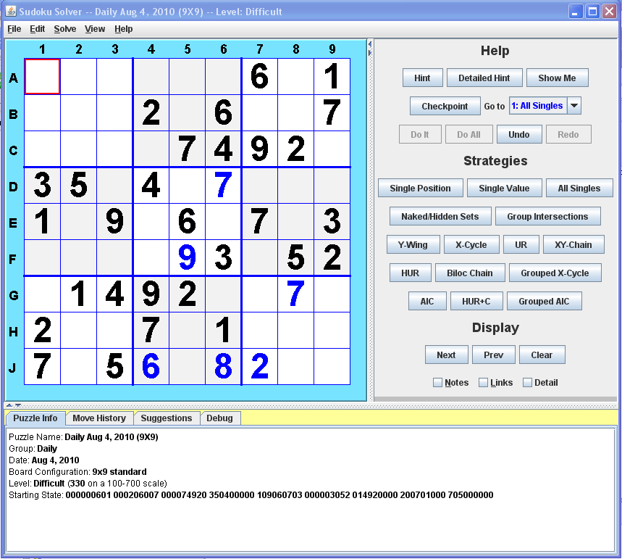Apply the Single Value strategy
The width and height of the screenshot is (622, 559).
pos(504,188)
